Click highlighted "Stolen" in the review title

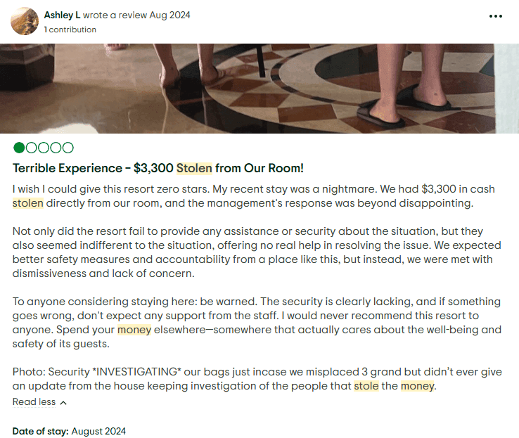193,168
